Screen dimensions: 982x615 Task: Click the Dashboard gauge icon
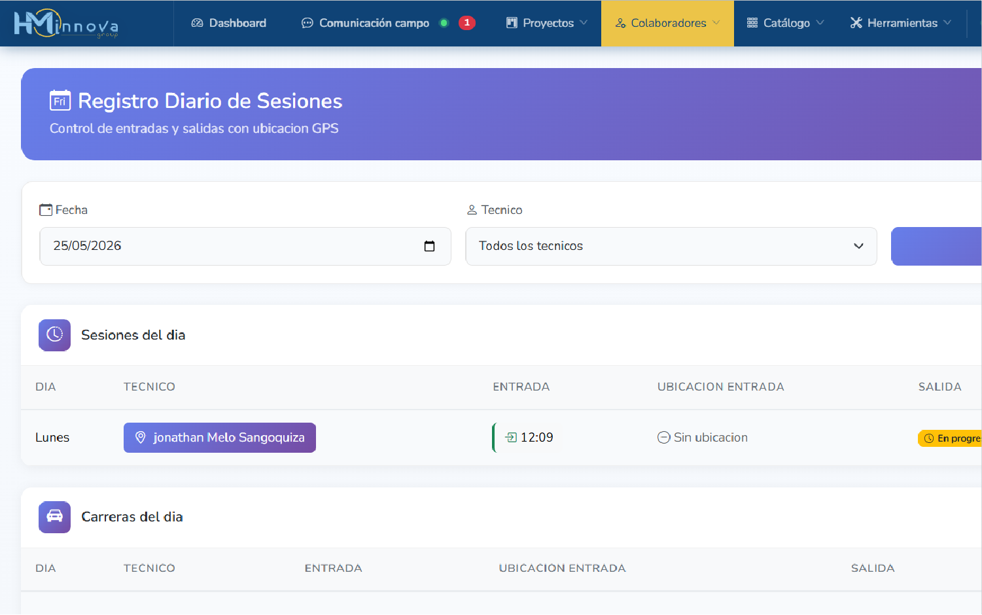point(197,23)
